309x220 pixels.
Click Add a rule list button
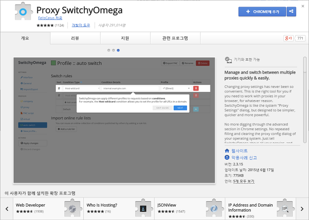pyautogui.click(x=66, y=129)
